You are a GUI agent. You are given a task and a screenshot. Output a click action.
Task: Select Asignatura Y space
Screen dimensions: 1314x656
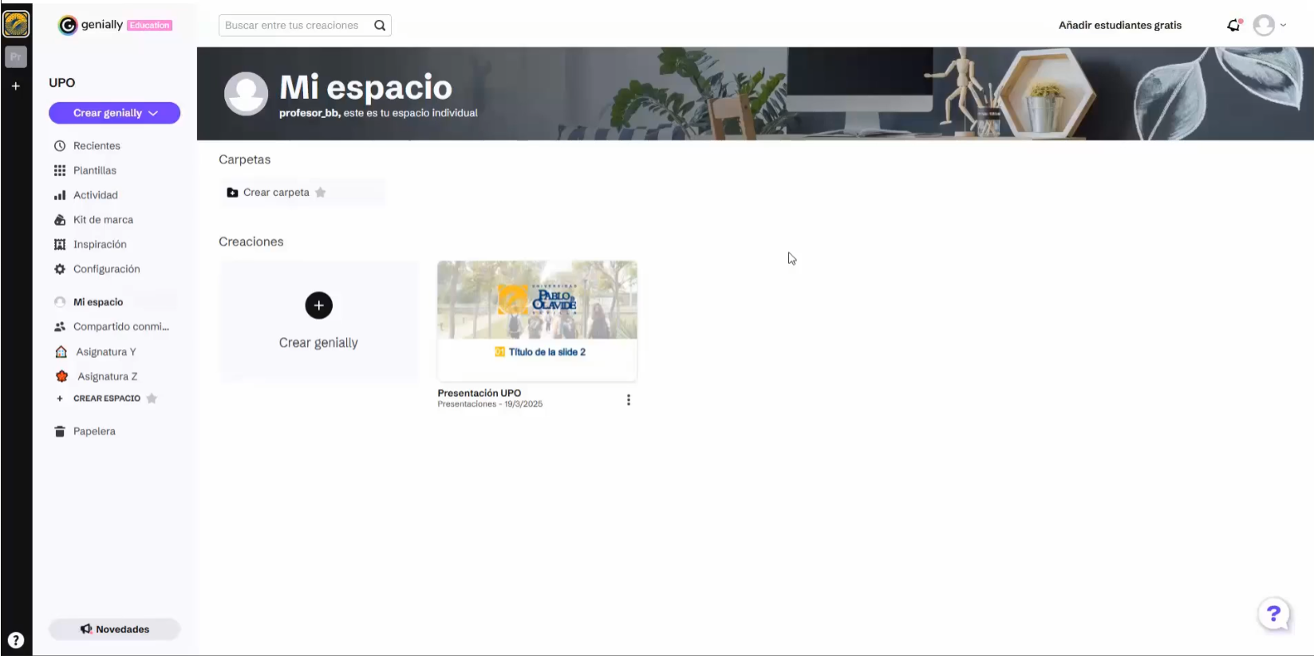coord(105,352)
